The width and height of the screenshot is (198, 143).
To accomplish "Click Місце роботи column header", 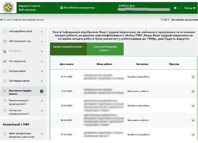I will click(x=104, y=64).
